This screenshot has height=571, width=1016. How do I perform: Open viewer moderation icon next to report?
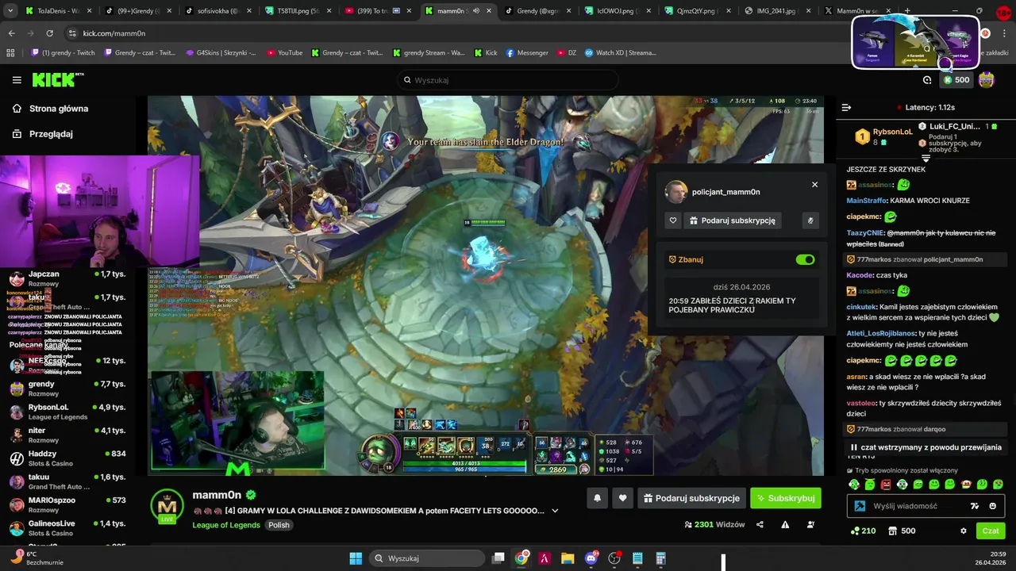tap(810, 524)
